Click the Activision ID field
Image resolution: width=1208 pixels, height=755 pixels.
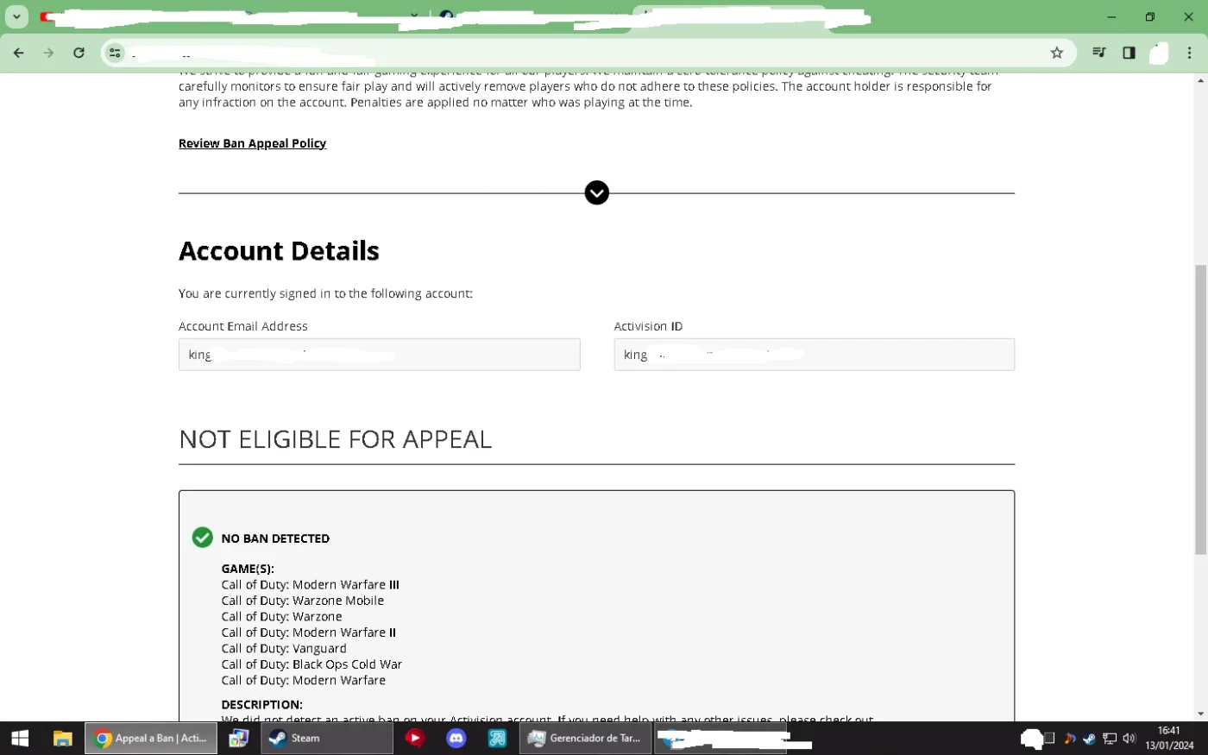pos(814,355)
